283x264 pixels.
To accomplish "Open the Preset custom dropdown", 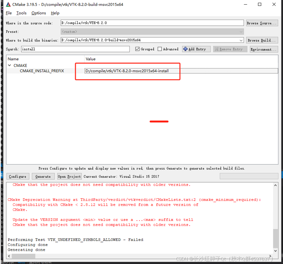I will point(152,31).
